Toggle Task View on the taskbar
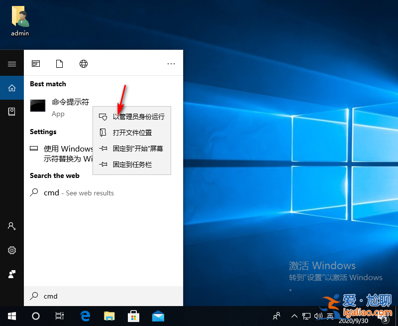The image size is (398, 326). 59,316
